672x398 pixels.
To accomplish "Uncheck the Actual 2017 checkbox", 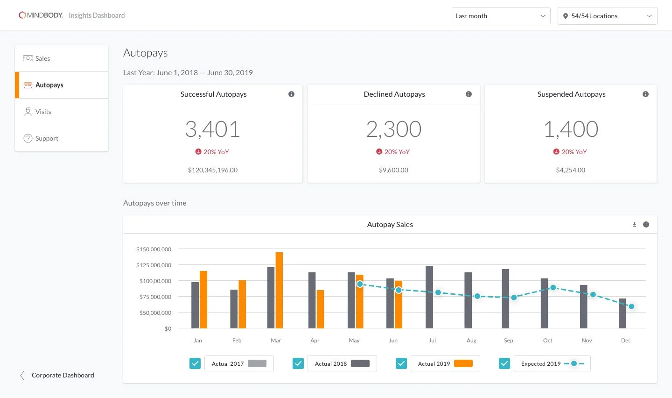I will point(195,363).
